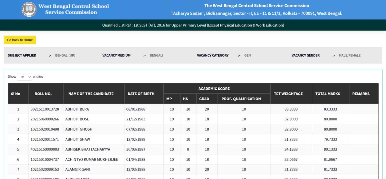Click the ACADEMIC SCORE header cell

point(214,89)
